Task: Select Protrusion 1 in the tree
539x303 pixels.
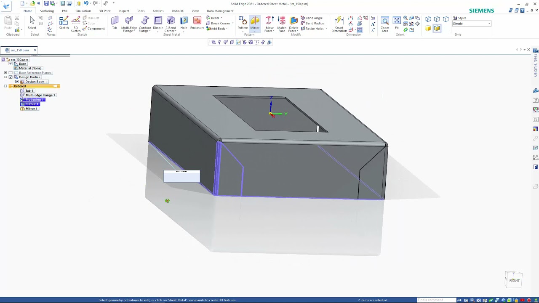Action: tap(32, 100)
